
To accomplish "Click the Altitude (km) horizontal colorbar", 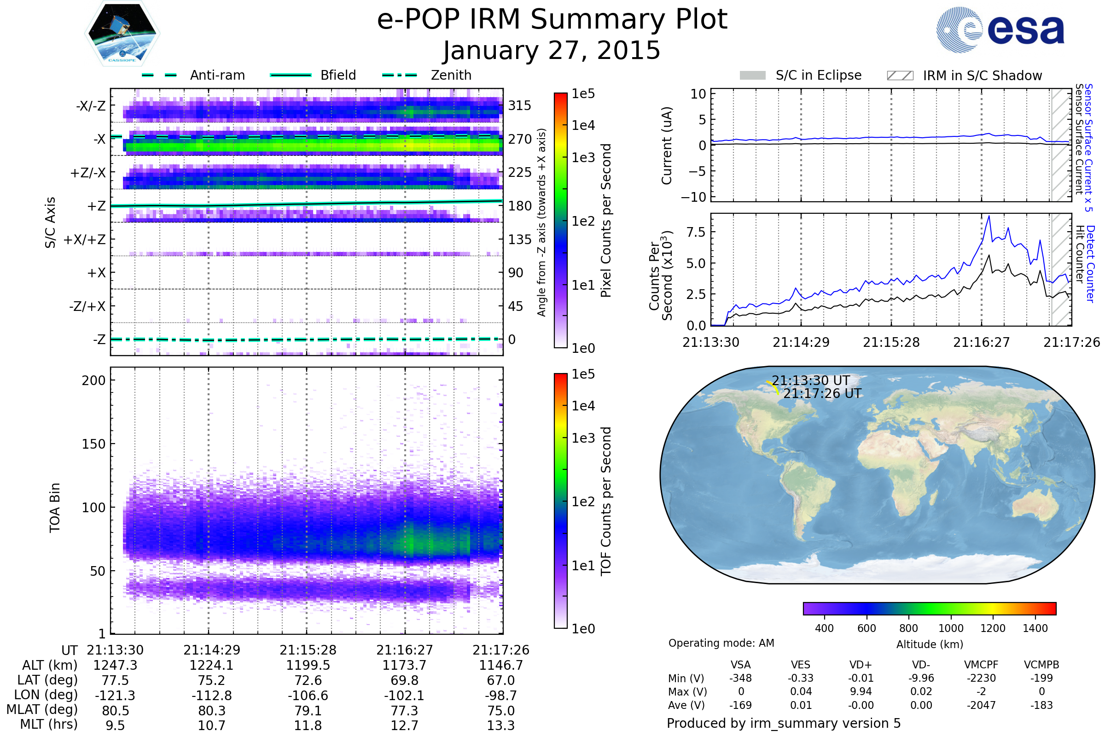I will 929,608.
